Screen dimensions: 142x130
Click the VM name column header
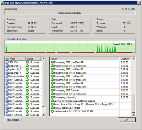tap(15, 59)
